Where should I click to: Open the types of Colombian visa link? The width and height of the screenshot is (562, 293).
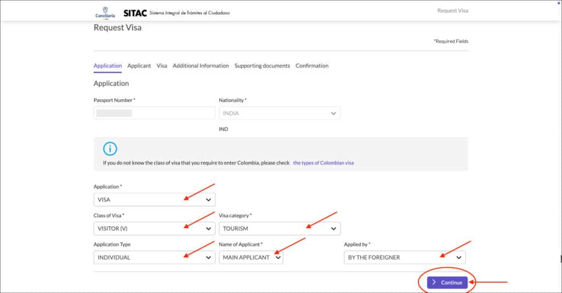323,163
